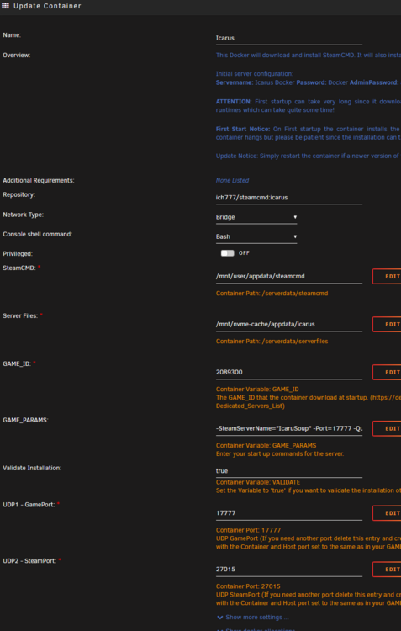This screenshot has width=401, height=631.
Task: Edit the UDP2 SteamPort entry
Action: click(387, 570)
